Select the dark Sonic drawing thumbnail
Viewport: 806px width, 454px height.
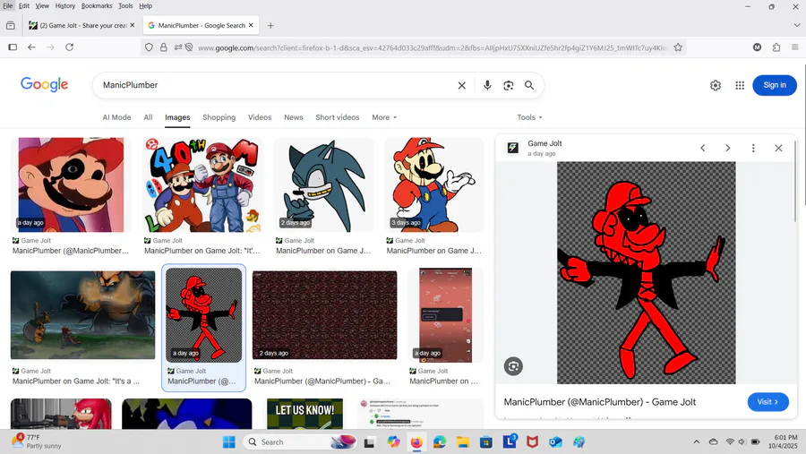(x=324, y=184)
